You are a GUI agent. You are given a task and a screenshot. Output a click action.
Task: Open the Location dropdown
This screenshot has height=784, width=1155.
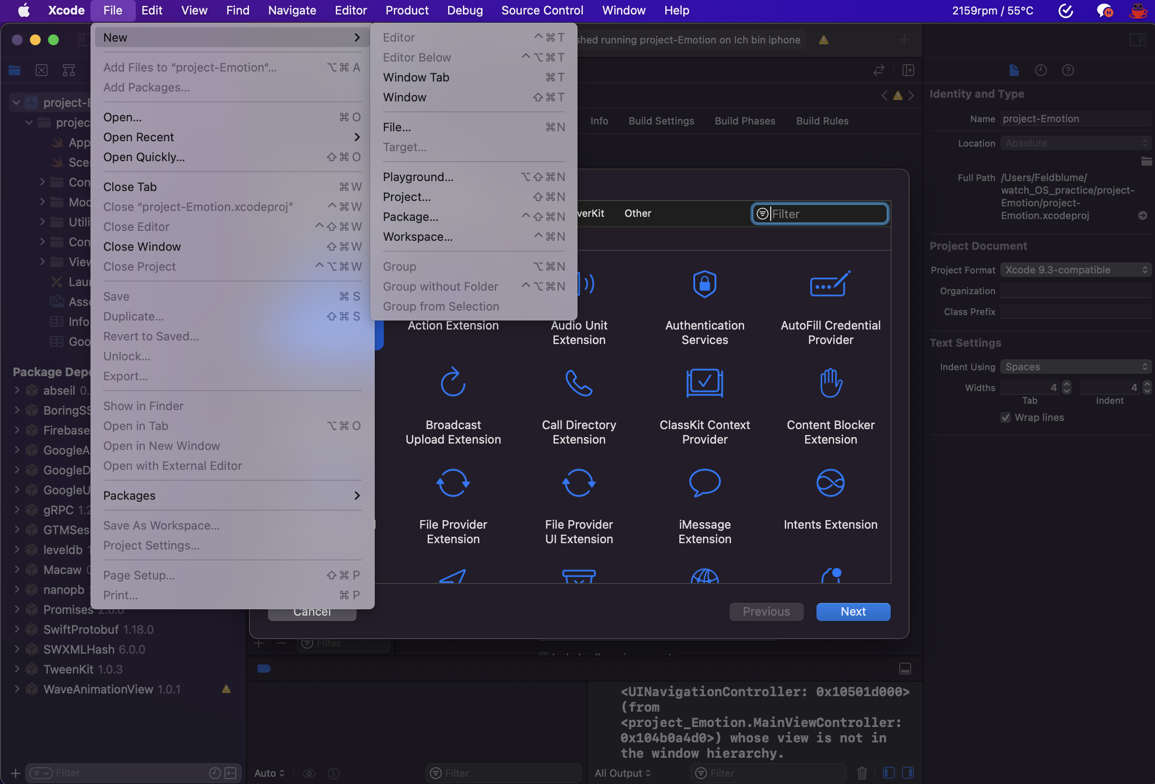1075,143
